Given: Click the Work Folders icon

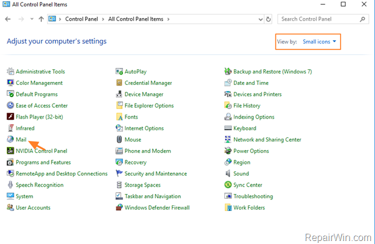Looking at the screenshot, I should [228, 207].
